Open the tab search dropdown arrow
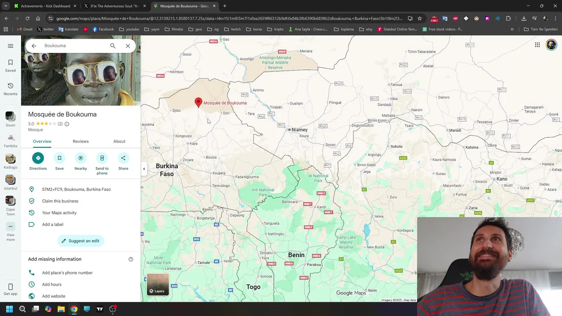Viewport: 562px width, 316px height. pos(6,6)
